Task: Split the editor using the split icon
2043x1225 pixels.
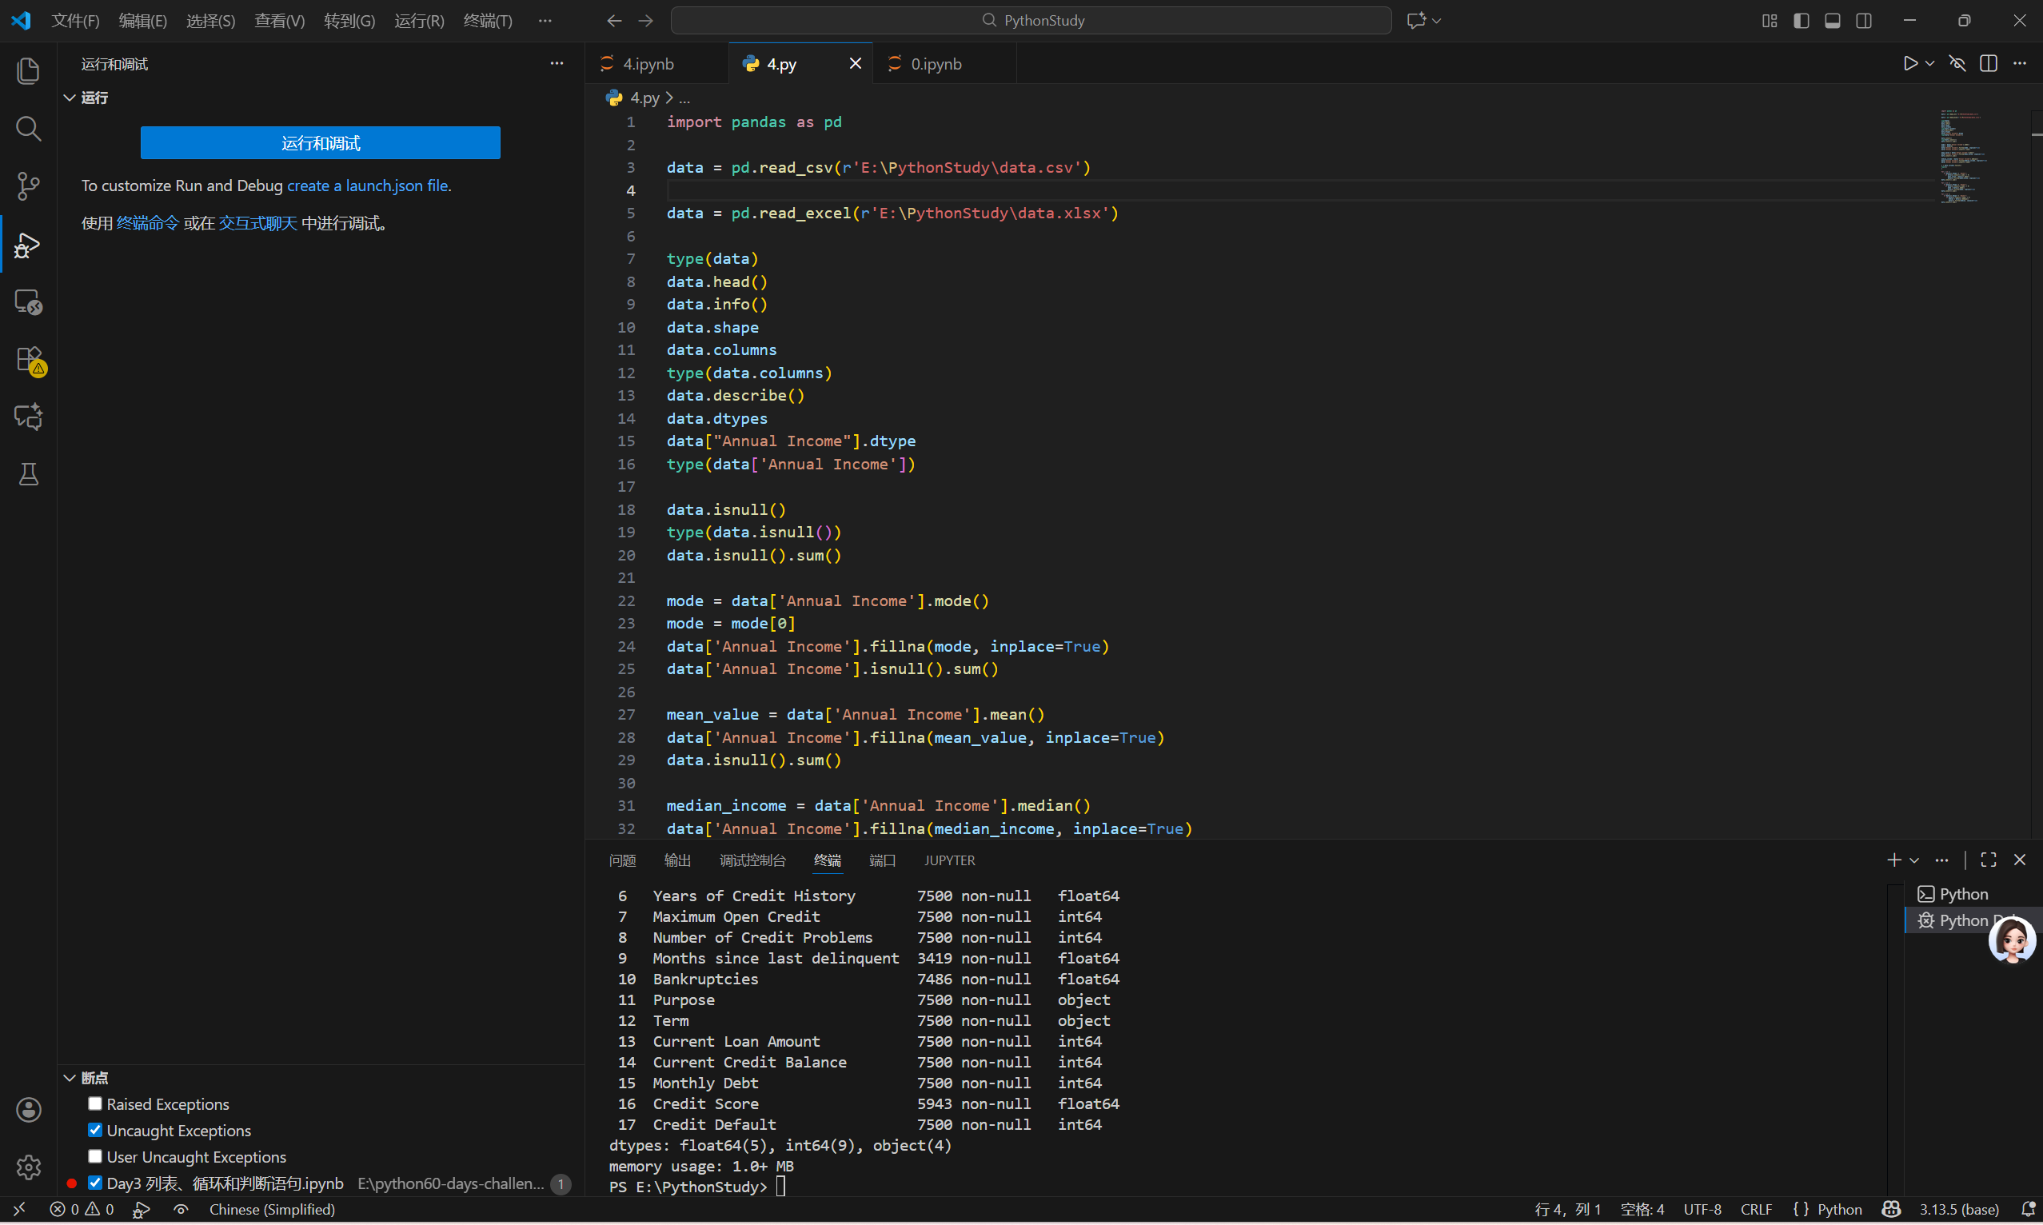Action: coord(1989,62)
